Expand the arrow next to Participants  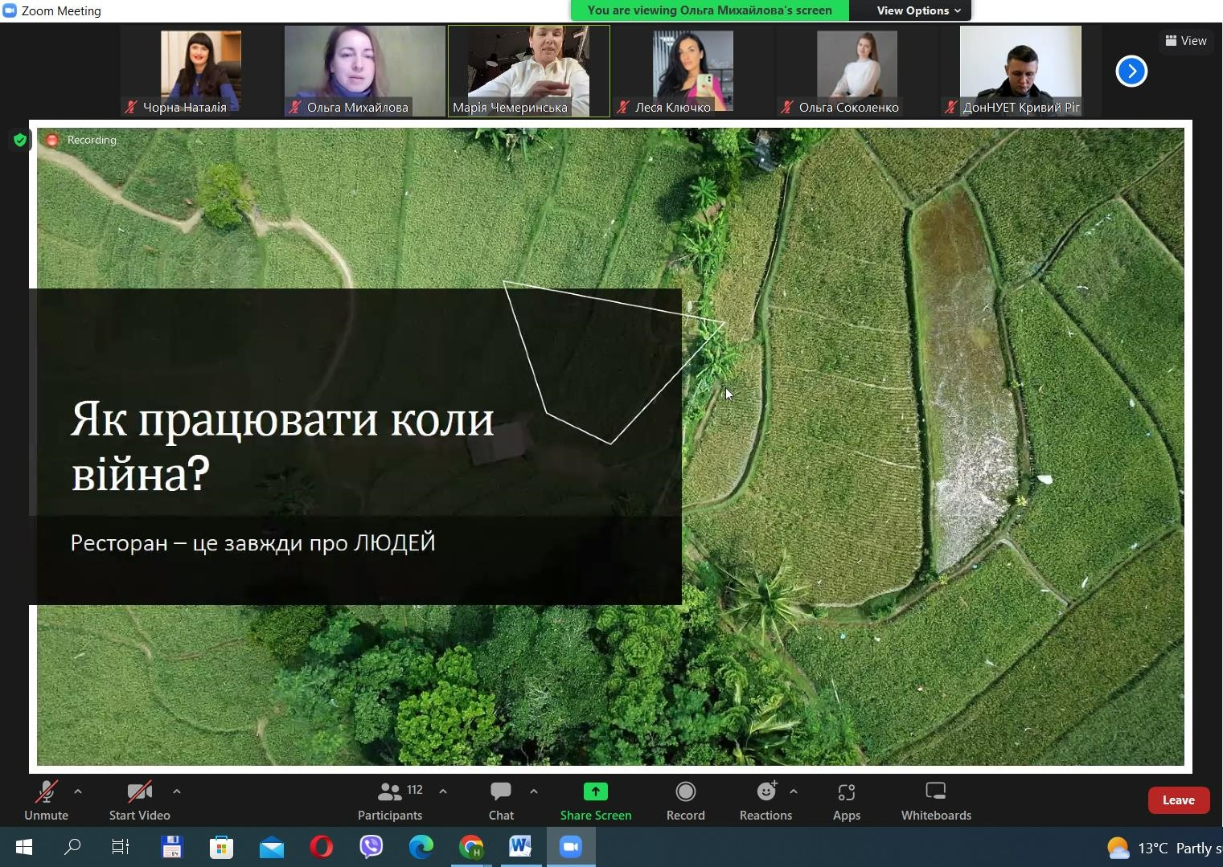pos(443,791)
